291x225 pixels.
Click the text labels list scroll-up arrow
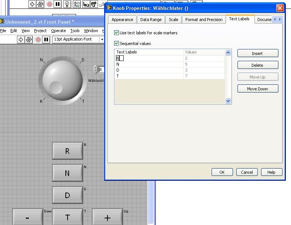(228, 52)
